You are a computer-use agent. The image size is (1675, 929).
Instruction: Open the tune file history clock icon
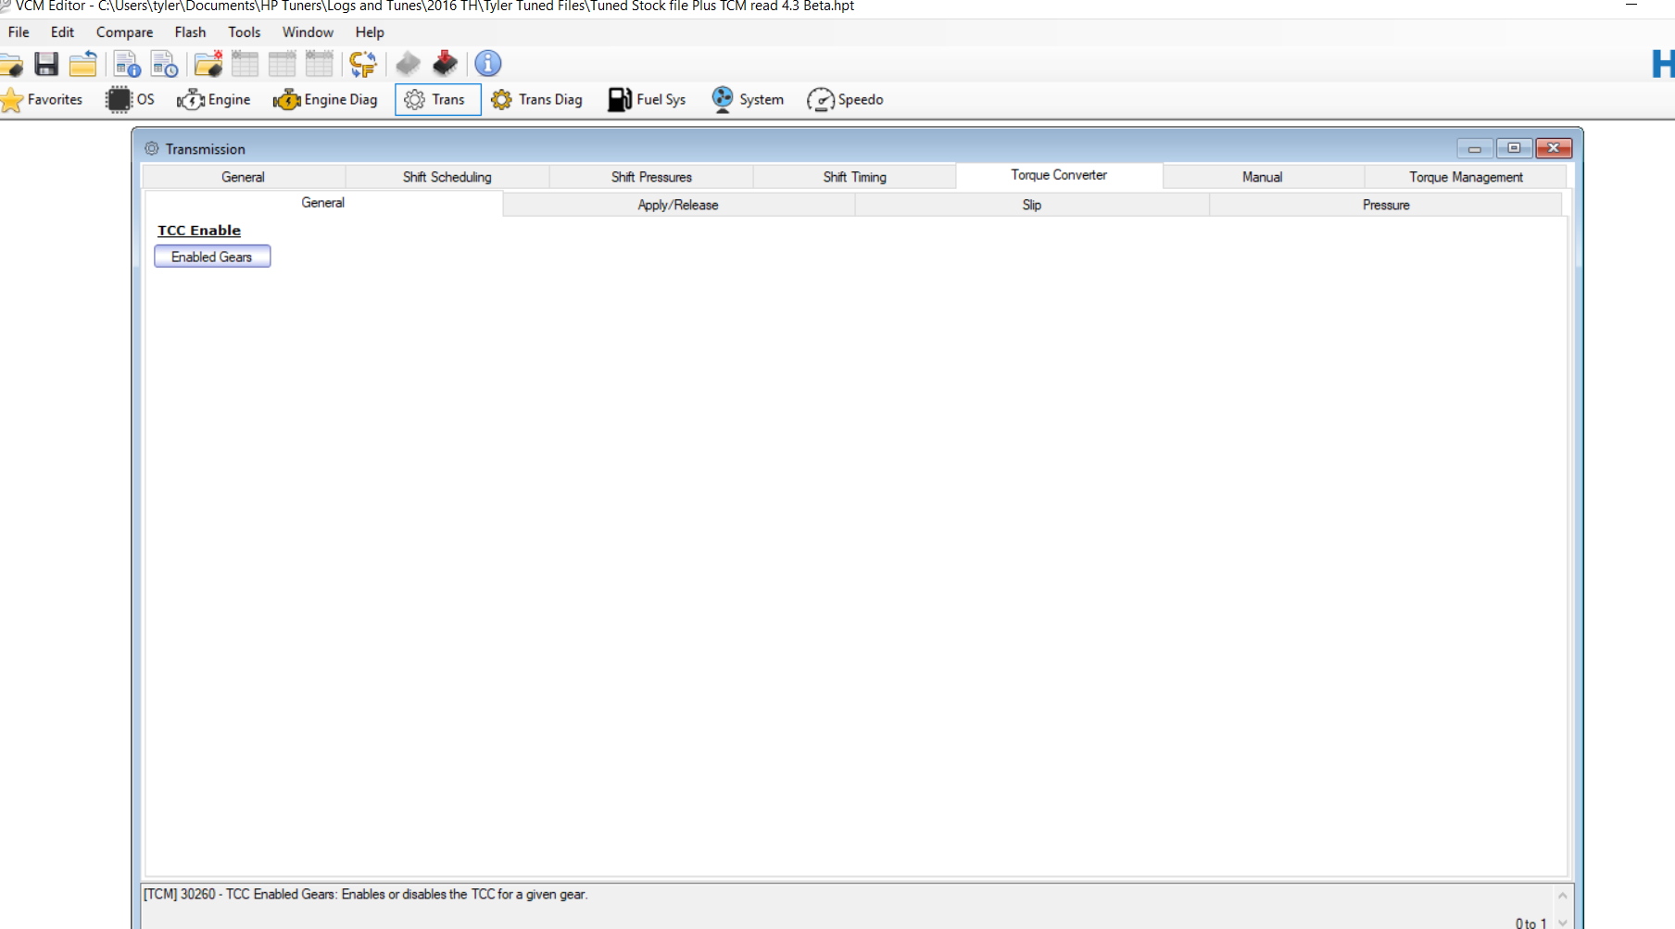[164, 64]
